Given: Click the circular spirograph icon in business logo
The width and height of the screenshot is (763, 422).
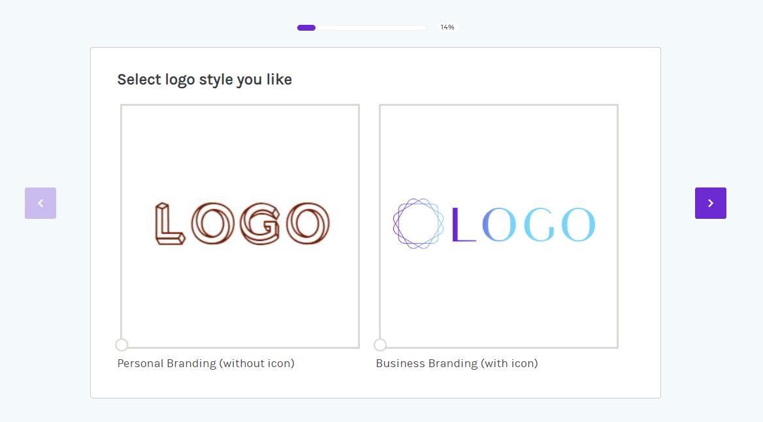Looking at the screenshot, I should pos(418,223).
